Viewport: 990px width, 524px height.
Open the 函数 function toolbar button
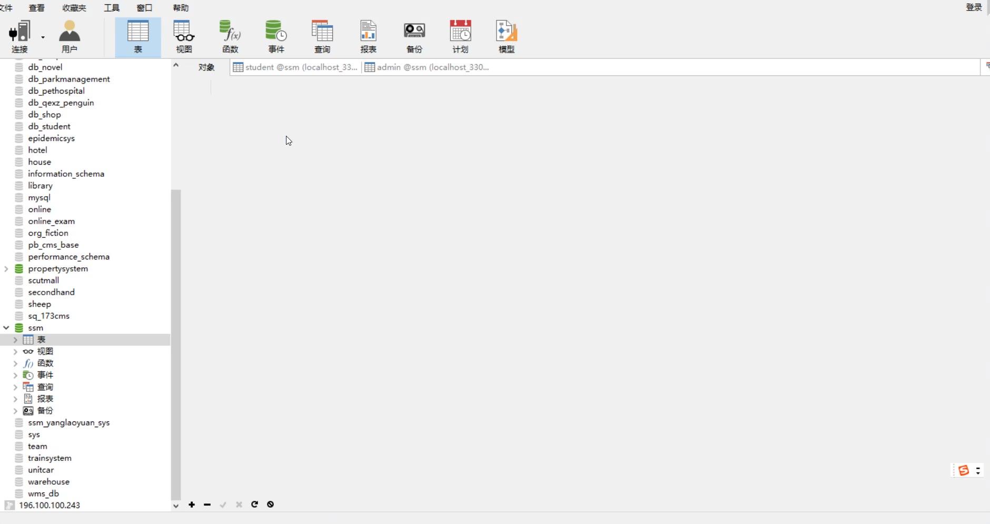(x=230, y=37)
